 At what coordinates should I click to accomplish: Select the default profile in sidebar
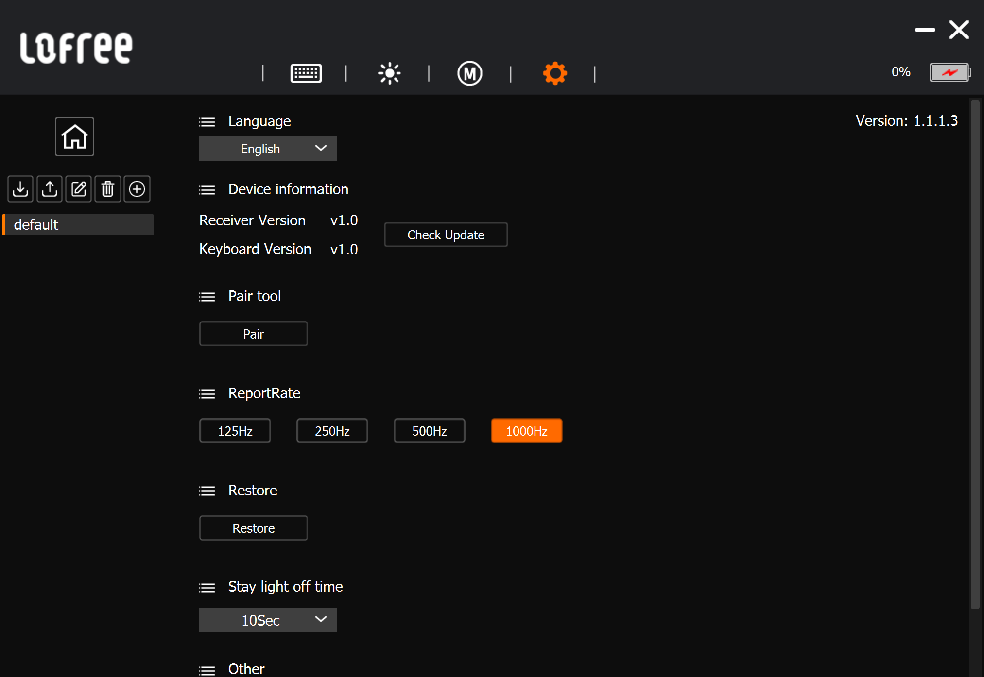click(x=78, y=224)
